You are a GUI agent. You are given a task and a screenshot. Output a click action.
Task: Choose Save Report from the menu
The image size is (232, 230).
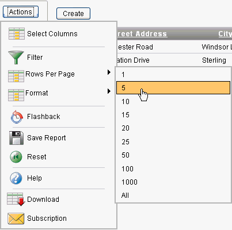point(47,138)
